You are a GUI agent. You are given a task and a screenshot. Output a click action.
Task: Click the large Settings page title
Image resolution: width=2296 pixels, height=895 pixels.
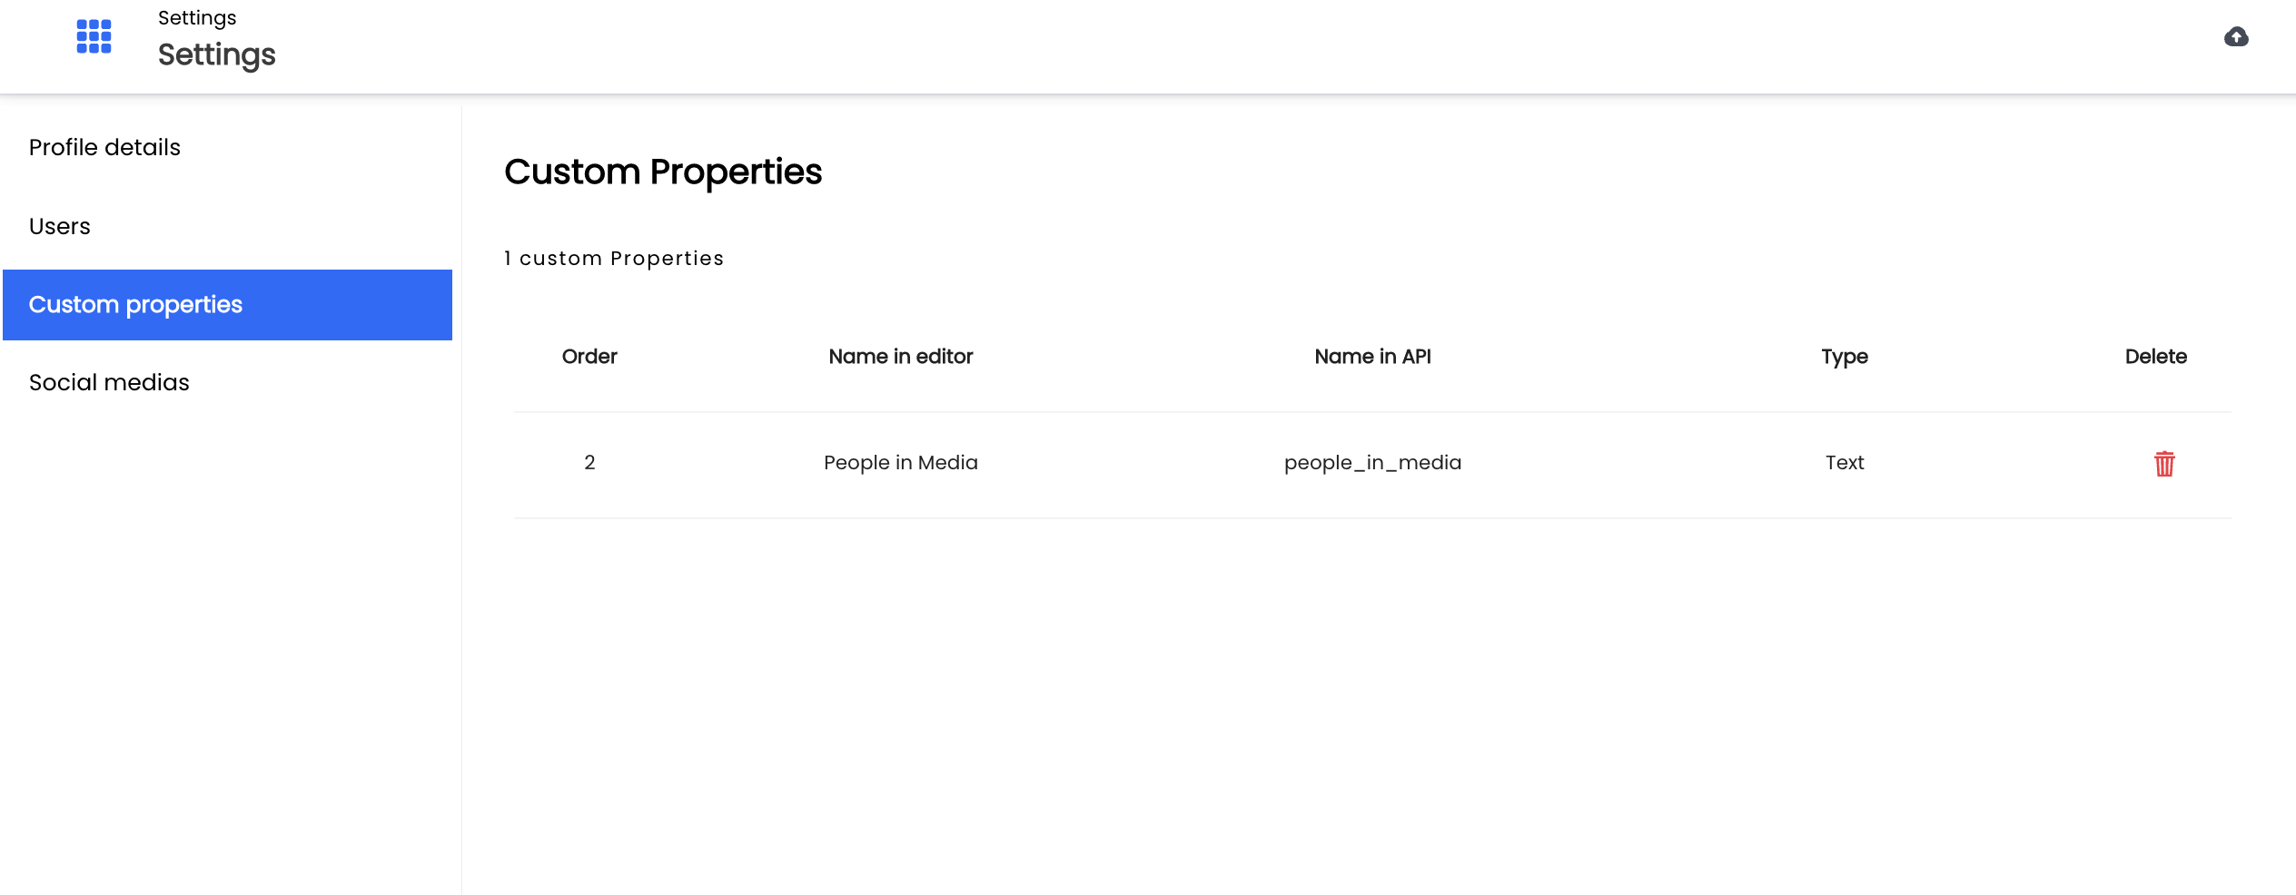216,55
